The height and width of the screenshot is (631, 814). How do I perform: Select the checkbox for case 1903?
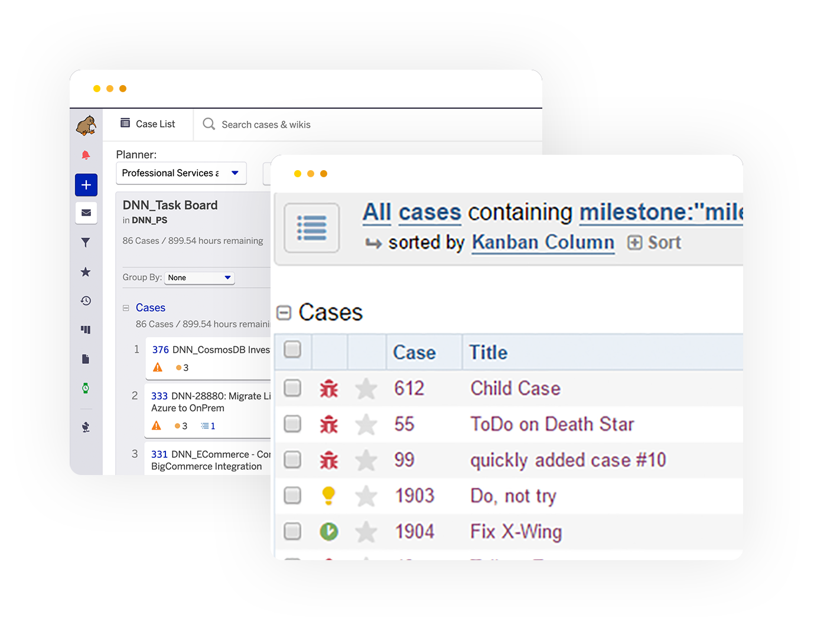(x=292, y=495)
